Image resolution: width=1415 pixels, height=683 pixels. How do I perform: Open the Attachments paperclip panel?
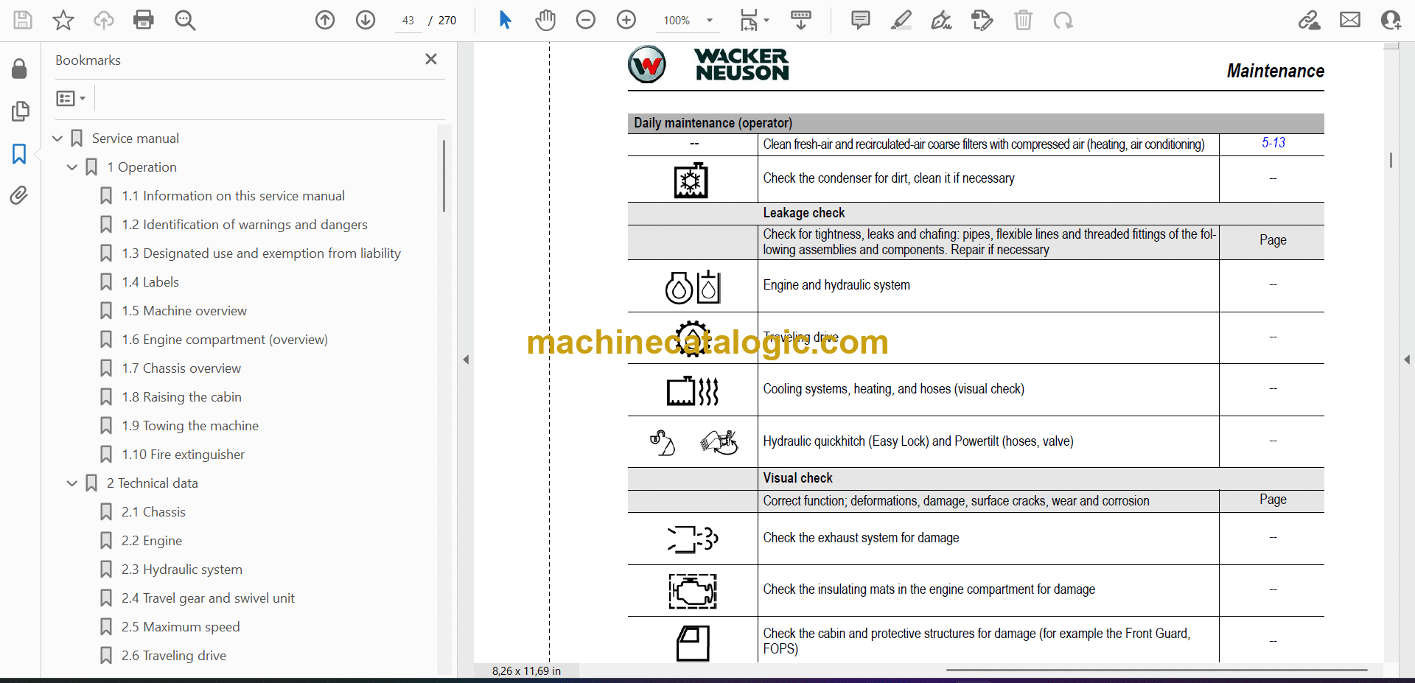click(19, 195)
